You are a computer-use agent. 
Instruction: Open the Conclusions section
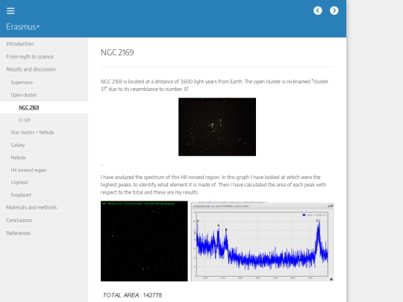click(44, 220)
